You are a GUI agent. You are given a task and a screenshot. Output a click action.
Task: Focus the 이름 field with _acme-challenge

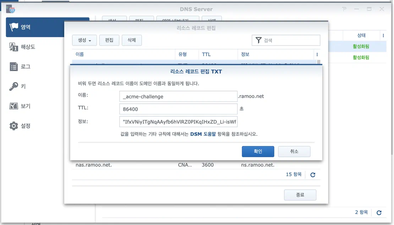[x=179, y=96]
